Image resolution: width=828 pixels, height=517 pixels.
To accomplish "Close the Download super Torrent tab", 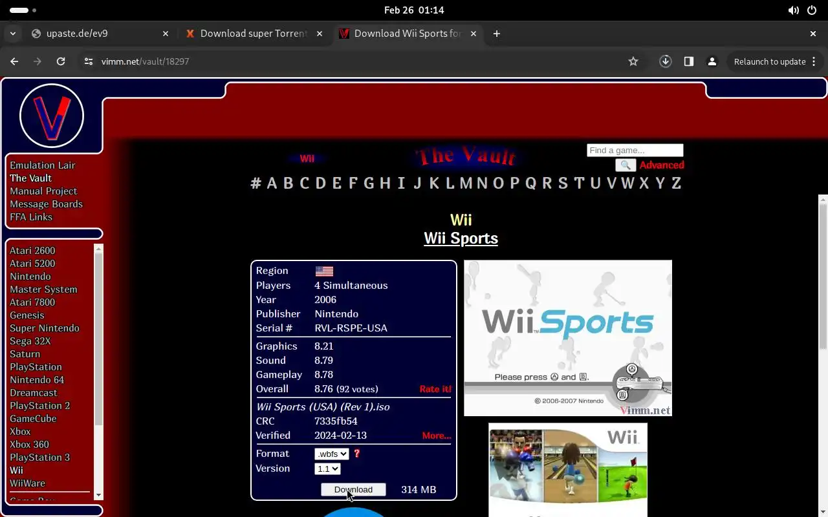I will [320, 34].
